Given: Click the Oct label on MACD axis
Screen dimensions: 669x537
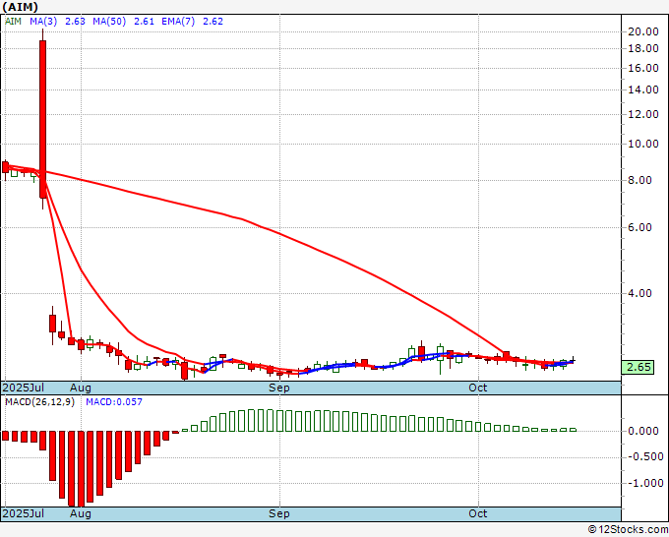Looking at the screenshot, I should point(477,513).
